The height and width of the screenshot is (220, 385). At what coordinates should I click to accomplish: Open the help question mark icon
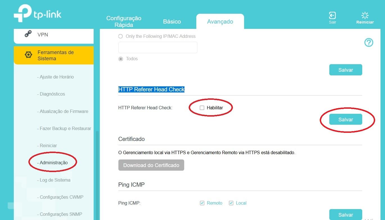(369, 43)
